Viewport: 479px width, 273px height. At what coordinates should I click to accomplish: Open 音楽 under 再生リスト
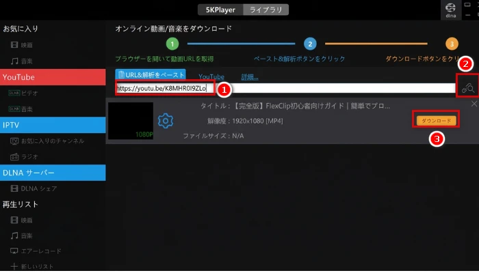27,235
